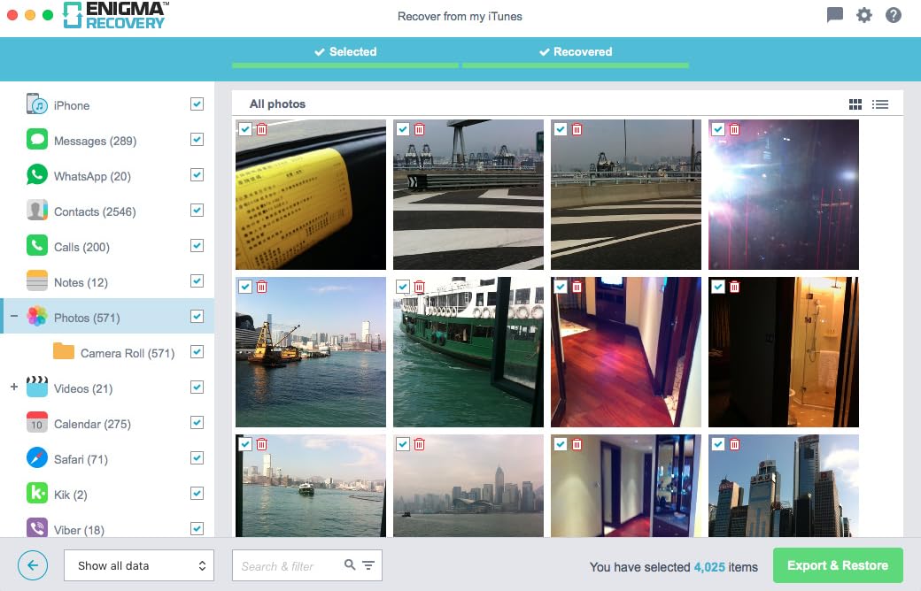Uncheck the iPhone checkbox
921x591 pixels.
pos(197,104)
